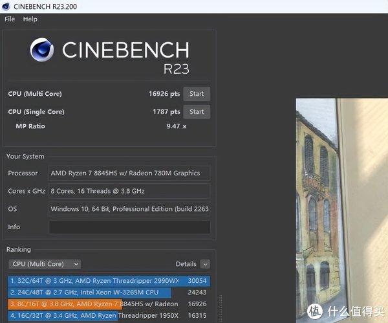Click the Cinebench title bar app icon
Image resolution: width=388 pixels, height=323 pixels.
[x=5, y=6]
